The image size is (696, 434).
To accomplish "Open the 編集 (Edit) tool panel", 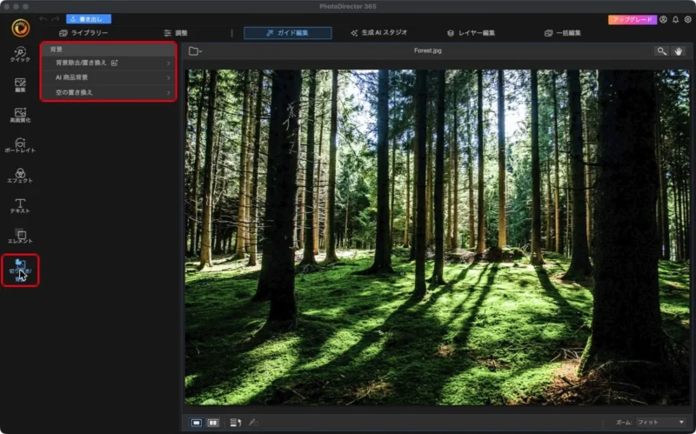I will tap(20, 84).
